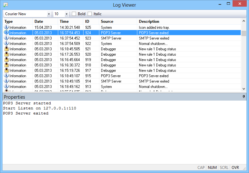Sort by the Time column header
249x173 pixels.
click(x=71, y=22)
